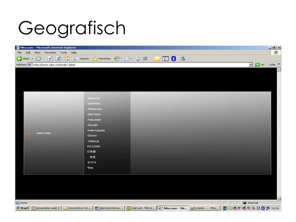Screen dimensions: 296x222
Task: Click the page scrollbar up arrow
Action: [279, 70]
